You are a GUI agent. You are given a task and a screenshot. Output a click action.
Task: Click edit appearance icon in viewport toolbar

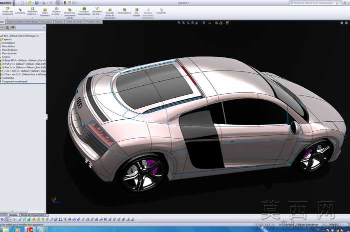tap(216, 23)
